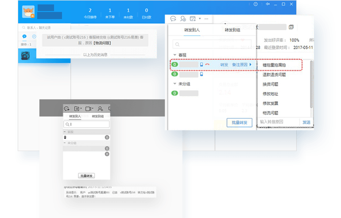Click the mobile icon on the highlighted agent row
The height and width of the screenshot is (218, 341).
201,64
